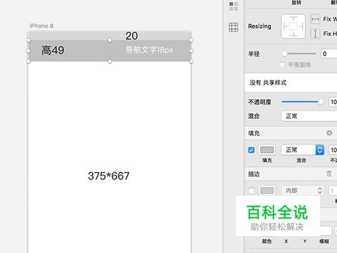The image size is (337, 253).
Task: Click the fill opacity value field
Action: 333,150
